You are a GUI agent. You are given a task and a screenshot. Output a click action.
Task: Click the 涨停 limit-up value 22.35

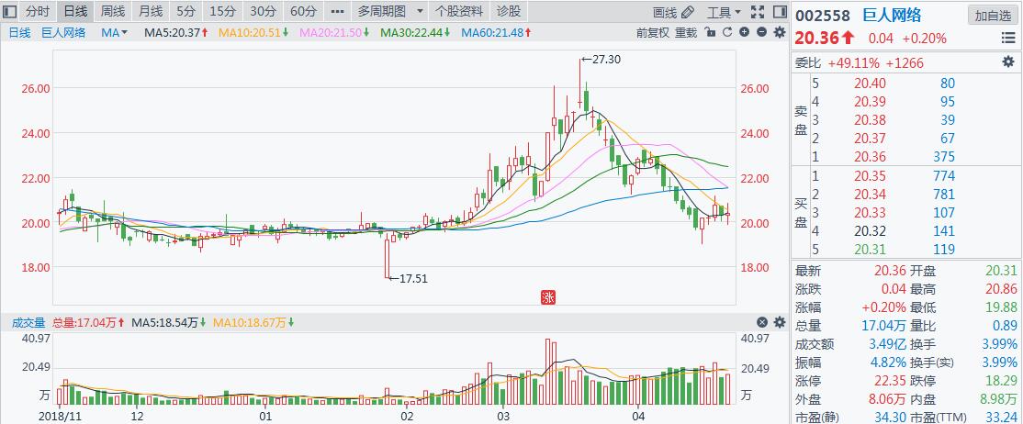point(891,381)
